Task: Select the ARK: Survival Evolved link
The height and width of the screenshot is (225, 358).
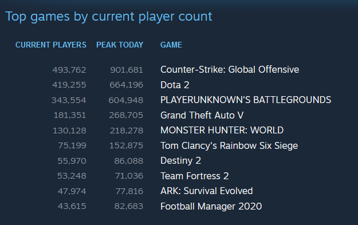Action: point(207,191)
